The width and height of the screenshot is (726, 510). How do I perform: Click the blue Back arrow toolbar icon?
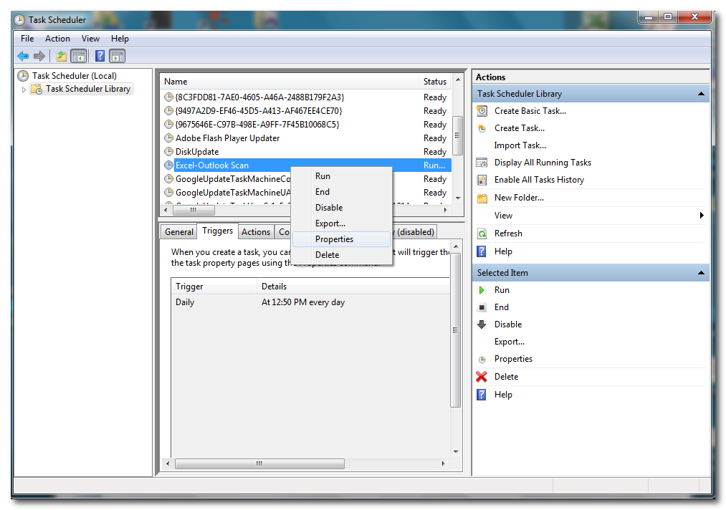click(x=23, y=56)
